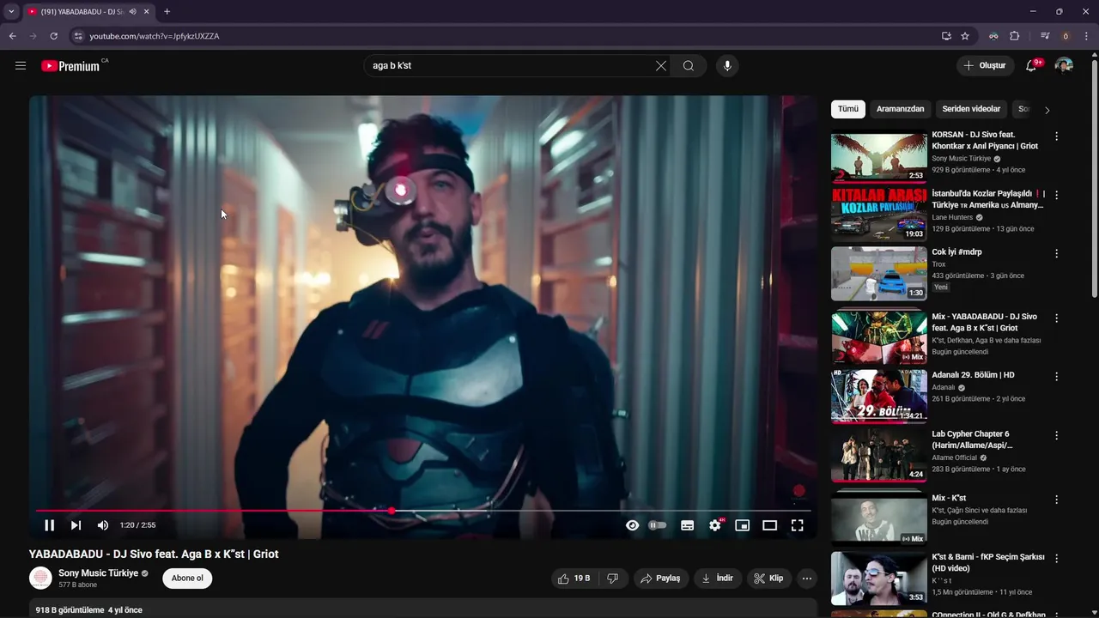Reload the page in browser
This screenshot has height=618, width=1099.
(x=54, y=36)
